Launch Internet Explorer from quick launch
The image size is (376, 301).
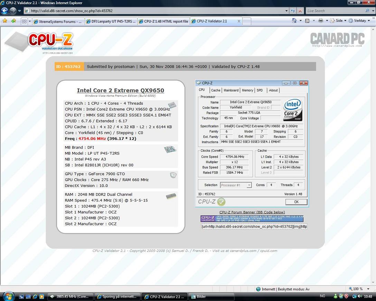[x=35, y=297]
